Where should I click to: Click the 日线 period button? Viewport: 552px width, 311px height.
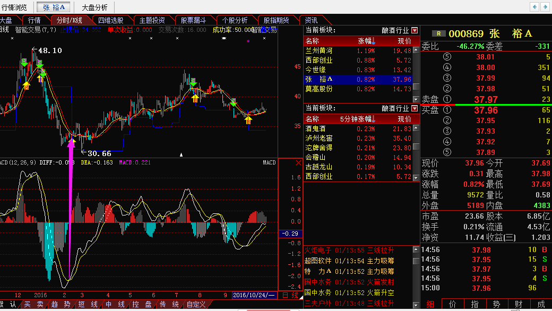click(290, 296)
